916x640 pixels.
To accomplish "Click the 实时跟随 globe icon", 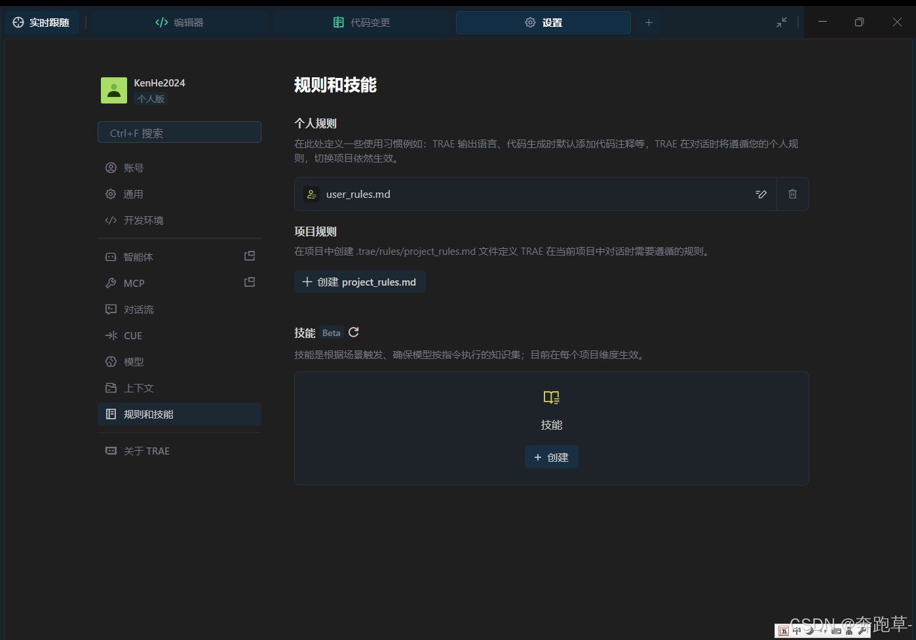I will pyautogui.click(x=18, y=22).
